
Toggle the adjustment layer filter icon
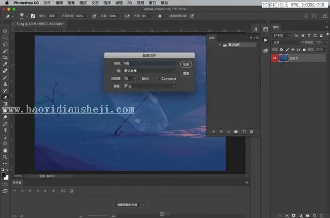[303, 36]
